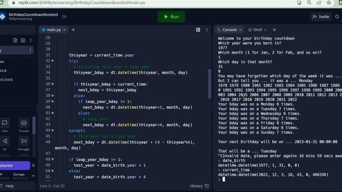Screen dimensions: 342x192
Task: Click the cloud sync status icon
Action: 64,17
